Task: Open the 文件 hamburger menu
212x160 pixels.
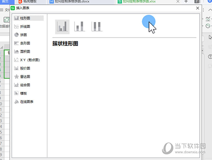Action: (4, 10)
